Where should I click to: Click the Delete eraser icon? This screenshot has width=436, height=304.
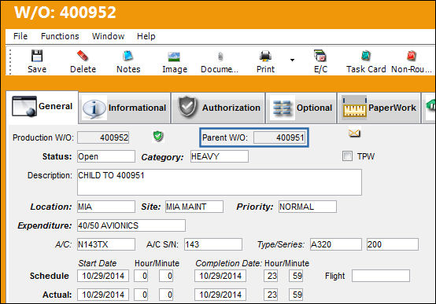coord(83,56)
